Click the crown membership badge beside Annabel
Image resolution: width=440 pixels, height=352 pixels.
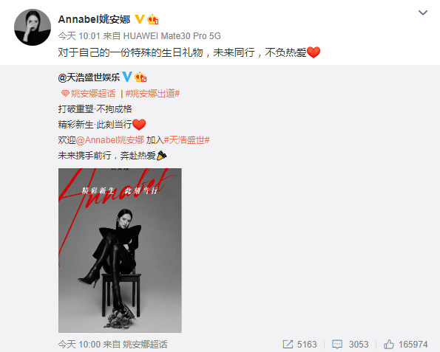153,19
